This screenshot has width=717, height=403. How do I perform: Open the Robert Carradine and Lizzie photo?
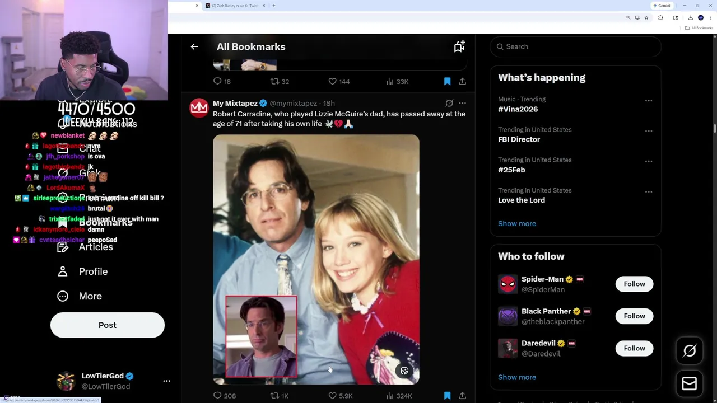(316, 259)
